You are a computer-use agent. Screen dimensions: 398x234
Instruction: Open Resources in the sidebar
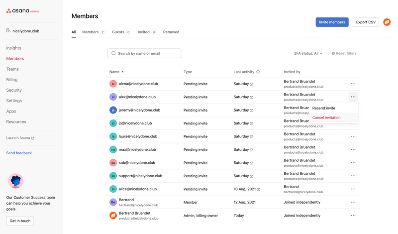pos(16,121)
